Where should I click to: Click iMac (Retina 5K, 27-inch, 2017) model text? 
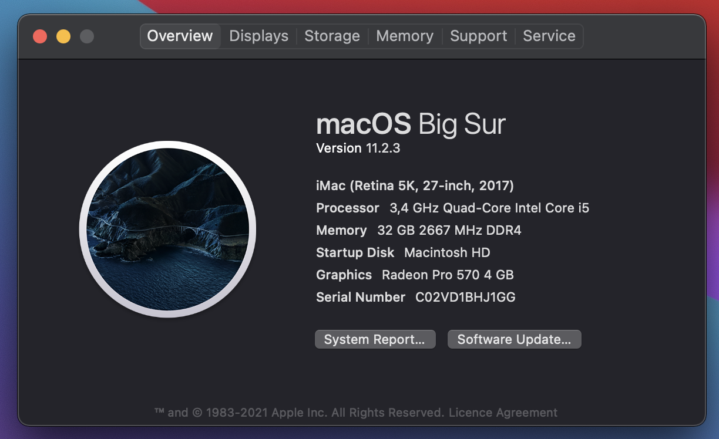pos(415,186)
